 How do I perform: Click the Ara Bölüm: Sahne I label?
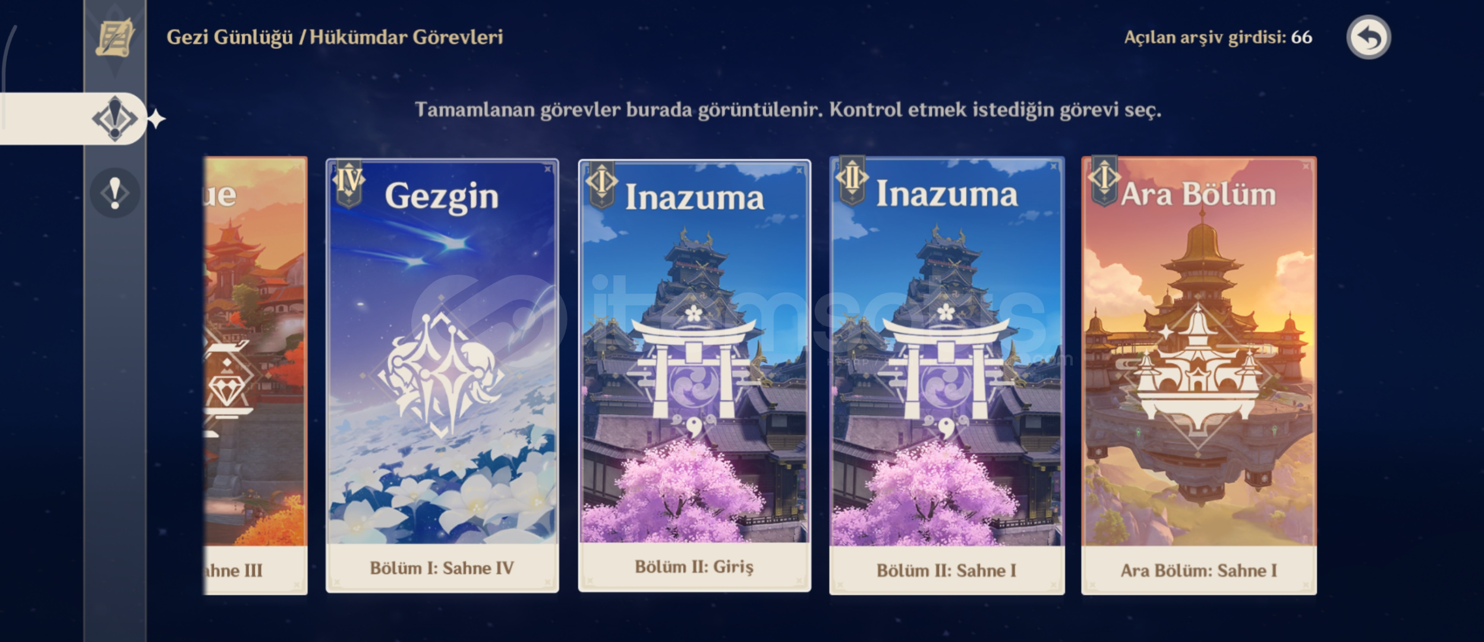point(1199,571)
